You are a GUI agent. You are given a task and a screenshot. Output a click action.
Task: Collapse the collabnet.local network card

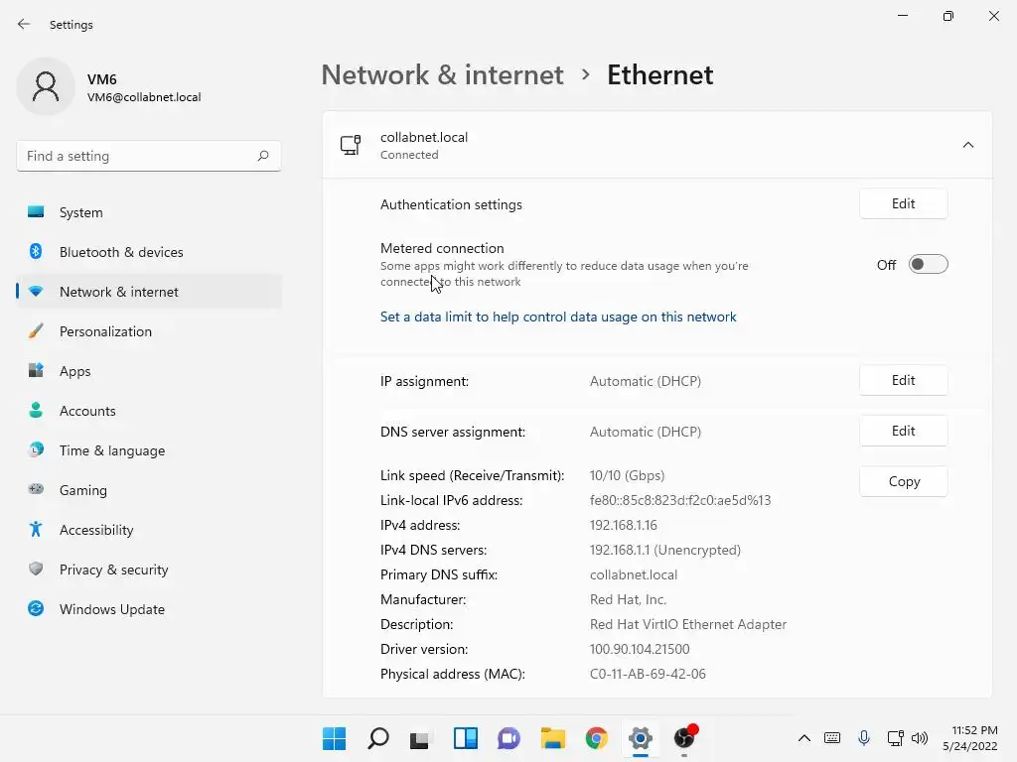tap(967, 145)
